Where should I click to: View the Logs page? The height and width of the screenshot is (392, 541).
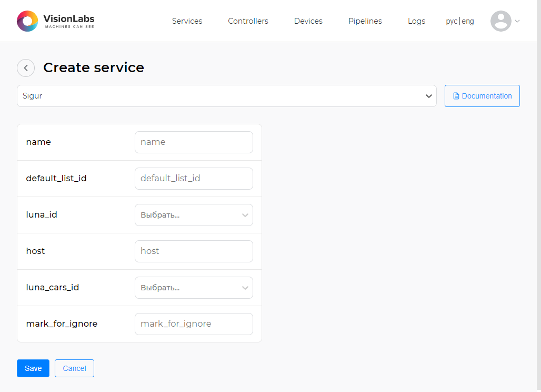[x=416, y=21]
